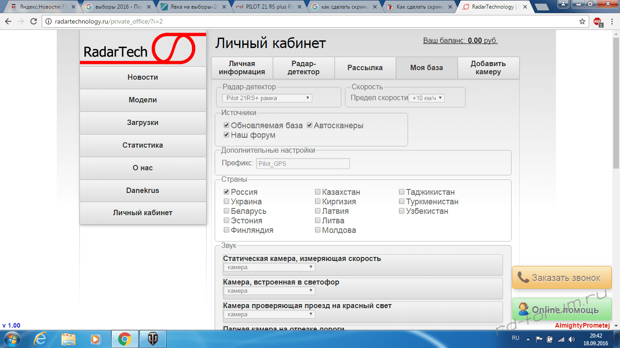Screen dimensions: 620x348
Task: Click the Online помощь button
Action: tap(562, 310)
